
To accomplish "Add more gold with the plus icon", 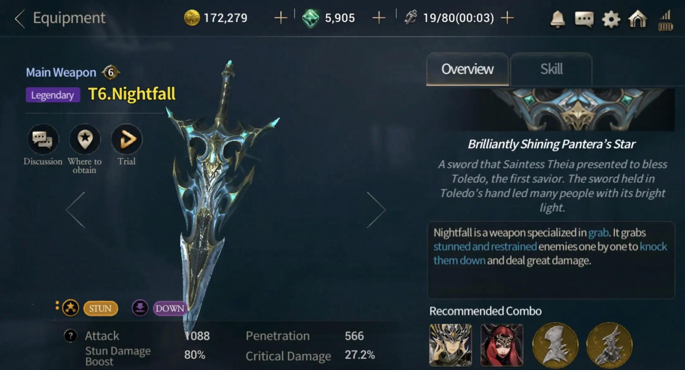I will click(x=281, y=18).
